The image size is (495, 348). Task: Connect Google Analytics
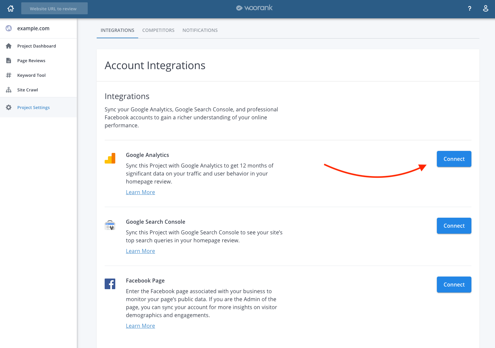click(x=454, y=159)
